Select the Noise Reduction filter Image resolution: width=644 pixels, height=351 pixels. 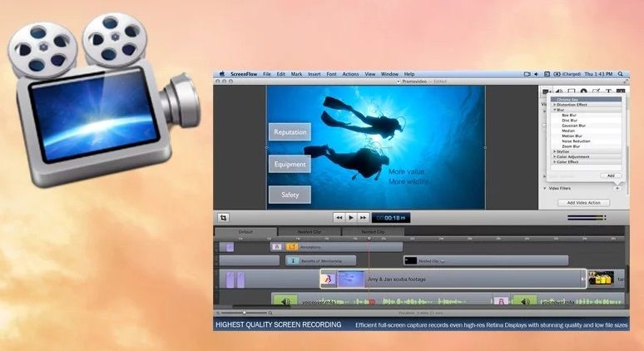coord(576,141)
